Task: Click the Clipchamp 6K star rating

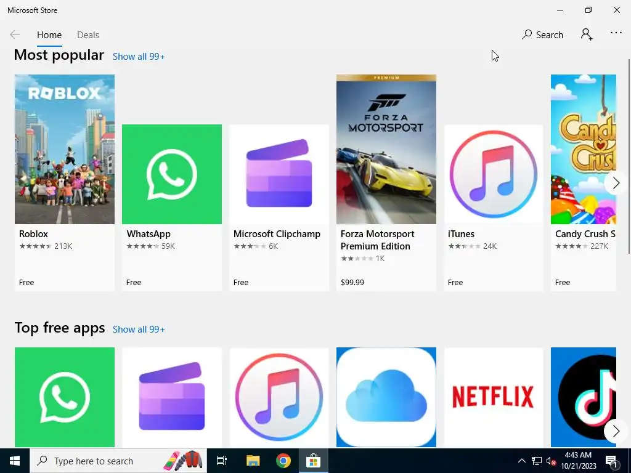Action: pos(256,246)
